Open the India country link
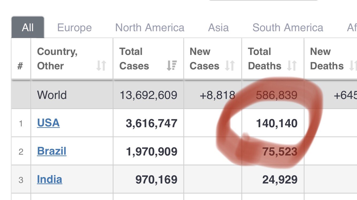Screen dimensions: 357x200 50,179
